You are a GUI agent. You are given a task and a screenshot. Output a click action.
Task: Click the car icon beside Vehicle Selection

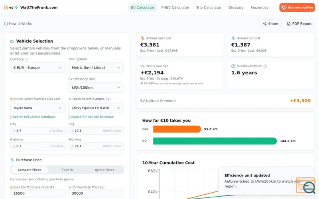[12, 41]
